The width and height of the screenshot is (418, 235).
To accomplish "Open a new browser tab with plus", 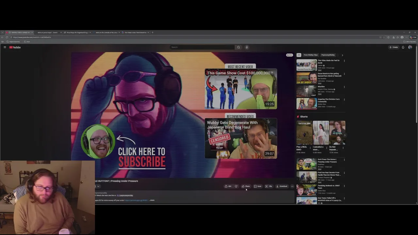I will coord(153,33).
